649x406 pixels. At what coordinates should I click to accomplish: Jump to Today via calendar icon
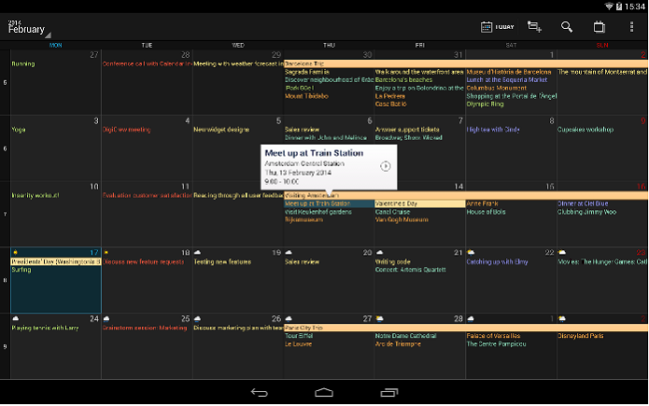tap(487, 27)
